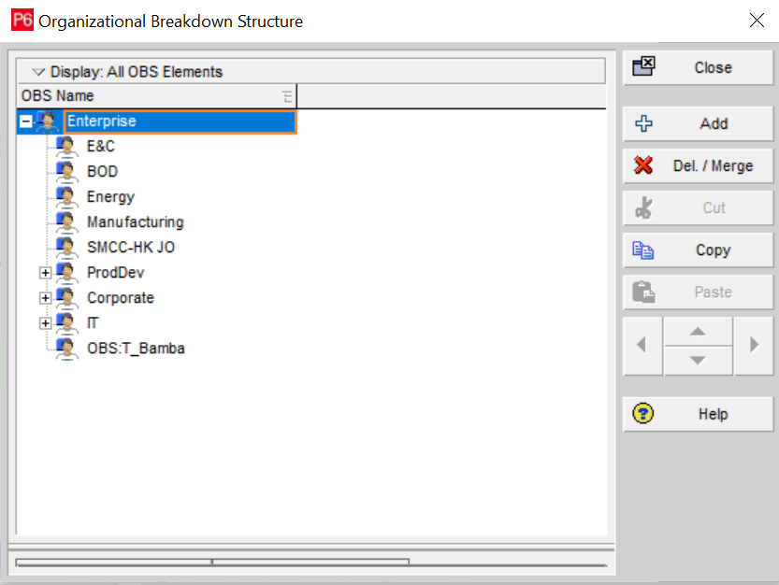Click the person icon beside Enterprise

pyautogui.click(x=48, y=121)
